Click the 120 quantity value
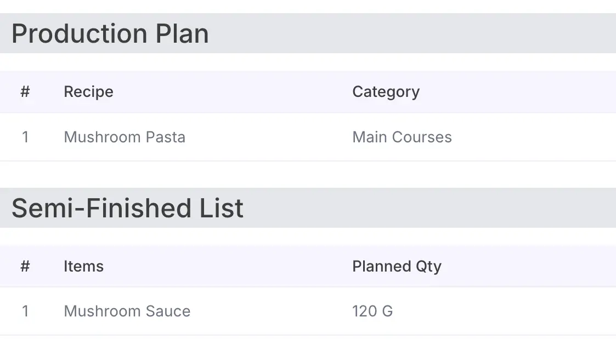The height and width of the screenshot is (346, 616). pos(363,312)
